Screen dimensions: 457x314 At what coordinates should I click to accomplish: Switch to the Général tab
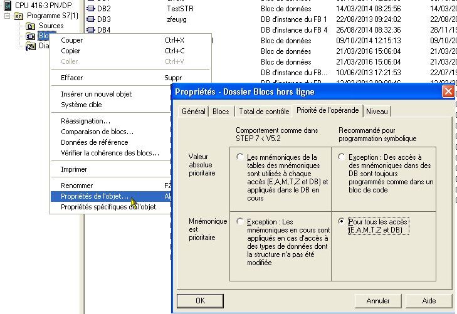coord(193,111)
